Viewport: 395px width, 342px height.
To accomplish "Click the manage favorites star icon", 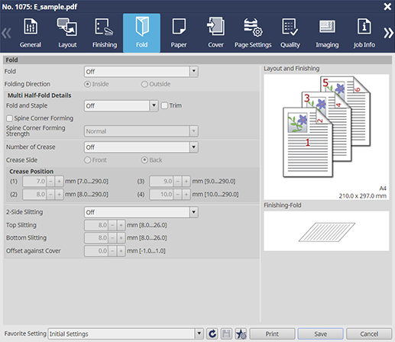I will pyautogui.click(x=241, y=334).
